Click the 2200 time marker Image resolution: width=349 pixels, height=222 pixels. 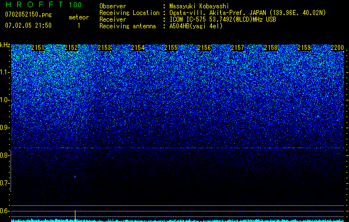(337, 48)
